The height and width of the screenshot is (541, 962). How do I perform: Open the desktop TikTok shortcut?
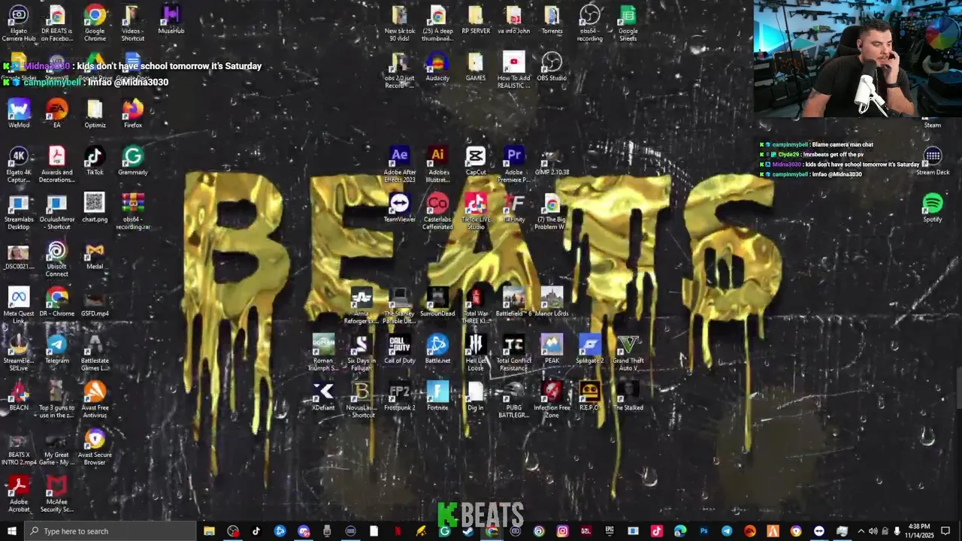95,161
